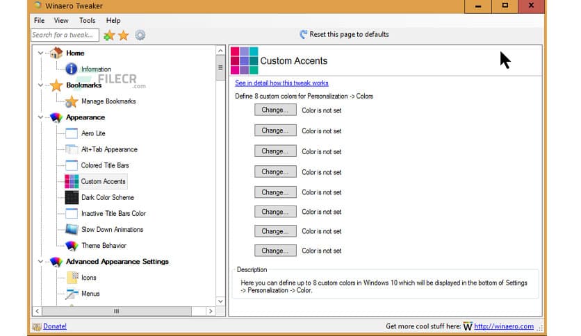The height and width of the screenshot is (336, 581).
Task: Click the Custom Accents header color grid
Action: [x=244, y=60]
